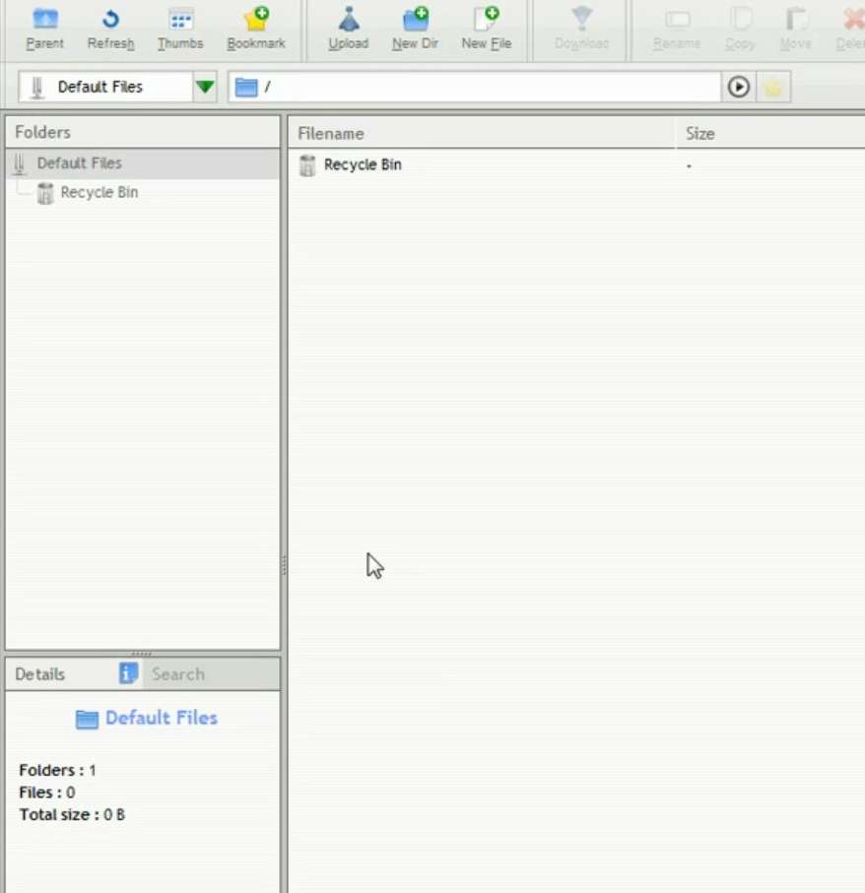Click the 'Folders : 1' text
Screen dimensions: 865x893
[x=57, y=771]
